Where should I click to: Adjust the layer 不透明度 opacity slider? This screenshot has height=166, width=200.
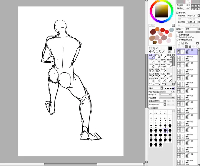point(192,32)
